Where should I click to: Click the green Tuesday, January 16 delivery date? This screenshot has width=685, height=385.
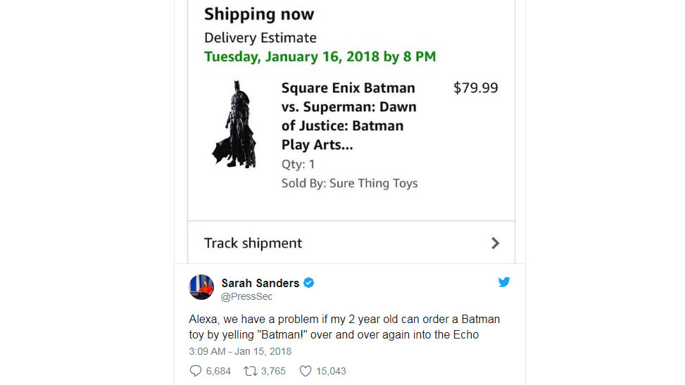(x=320, y=56)
